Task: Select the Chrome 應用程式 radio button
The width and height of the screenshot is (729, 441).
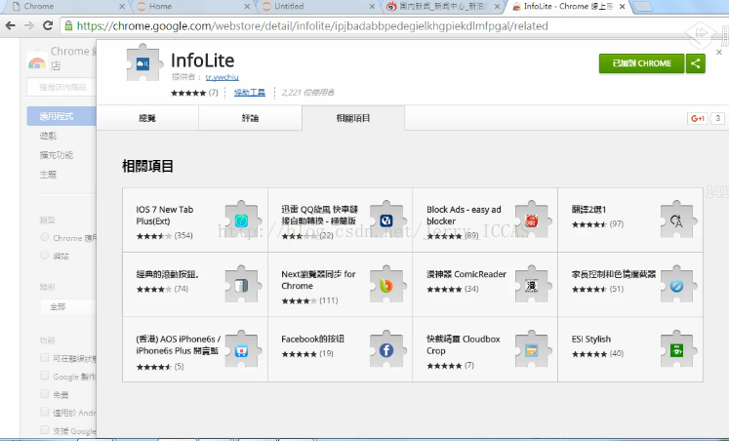Action: [x=45, y=237]
